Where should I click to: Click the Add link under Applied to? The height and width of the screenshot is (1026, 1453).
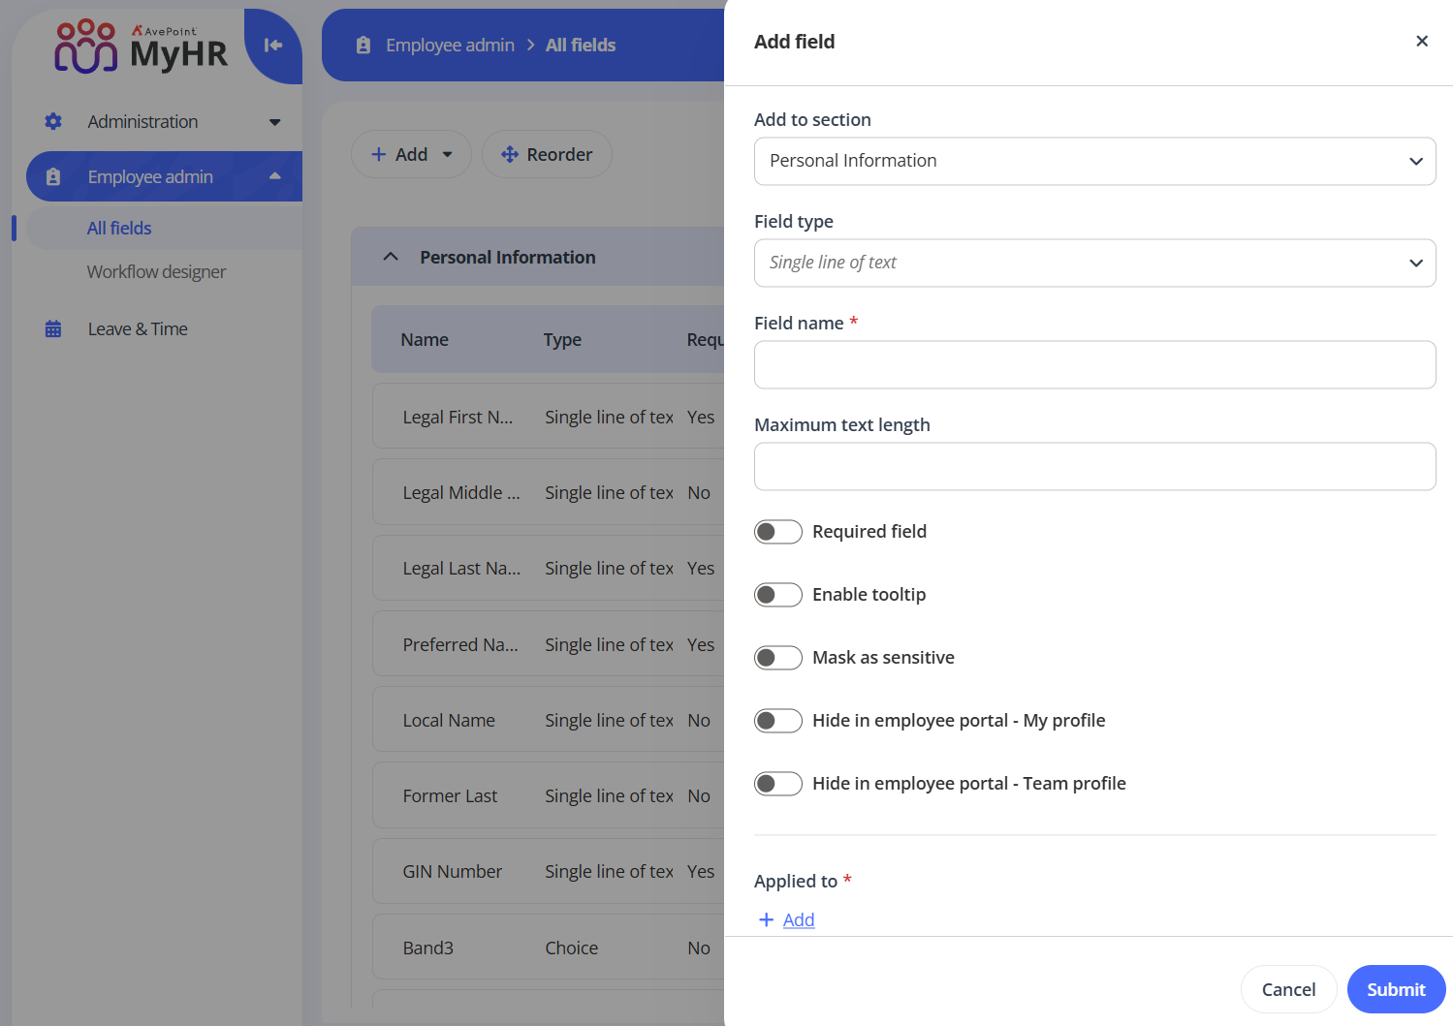(799, 919)
